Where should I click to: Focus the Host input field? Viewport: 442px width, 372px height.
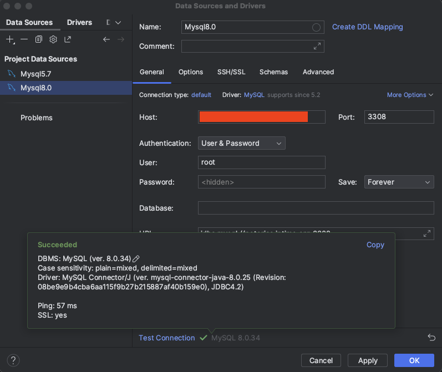(262, 117)
